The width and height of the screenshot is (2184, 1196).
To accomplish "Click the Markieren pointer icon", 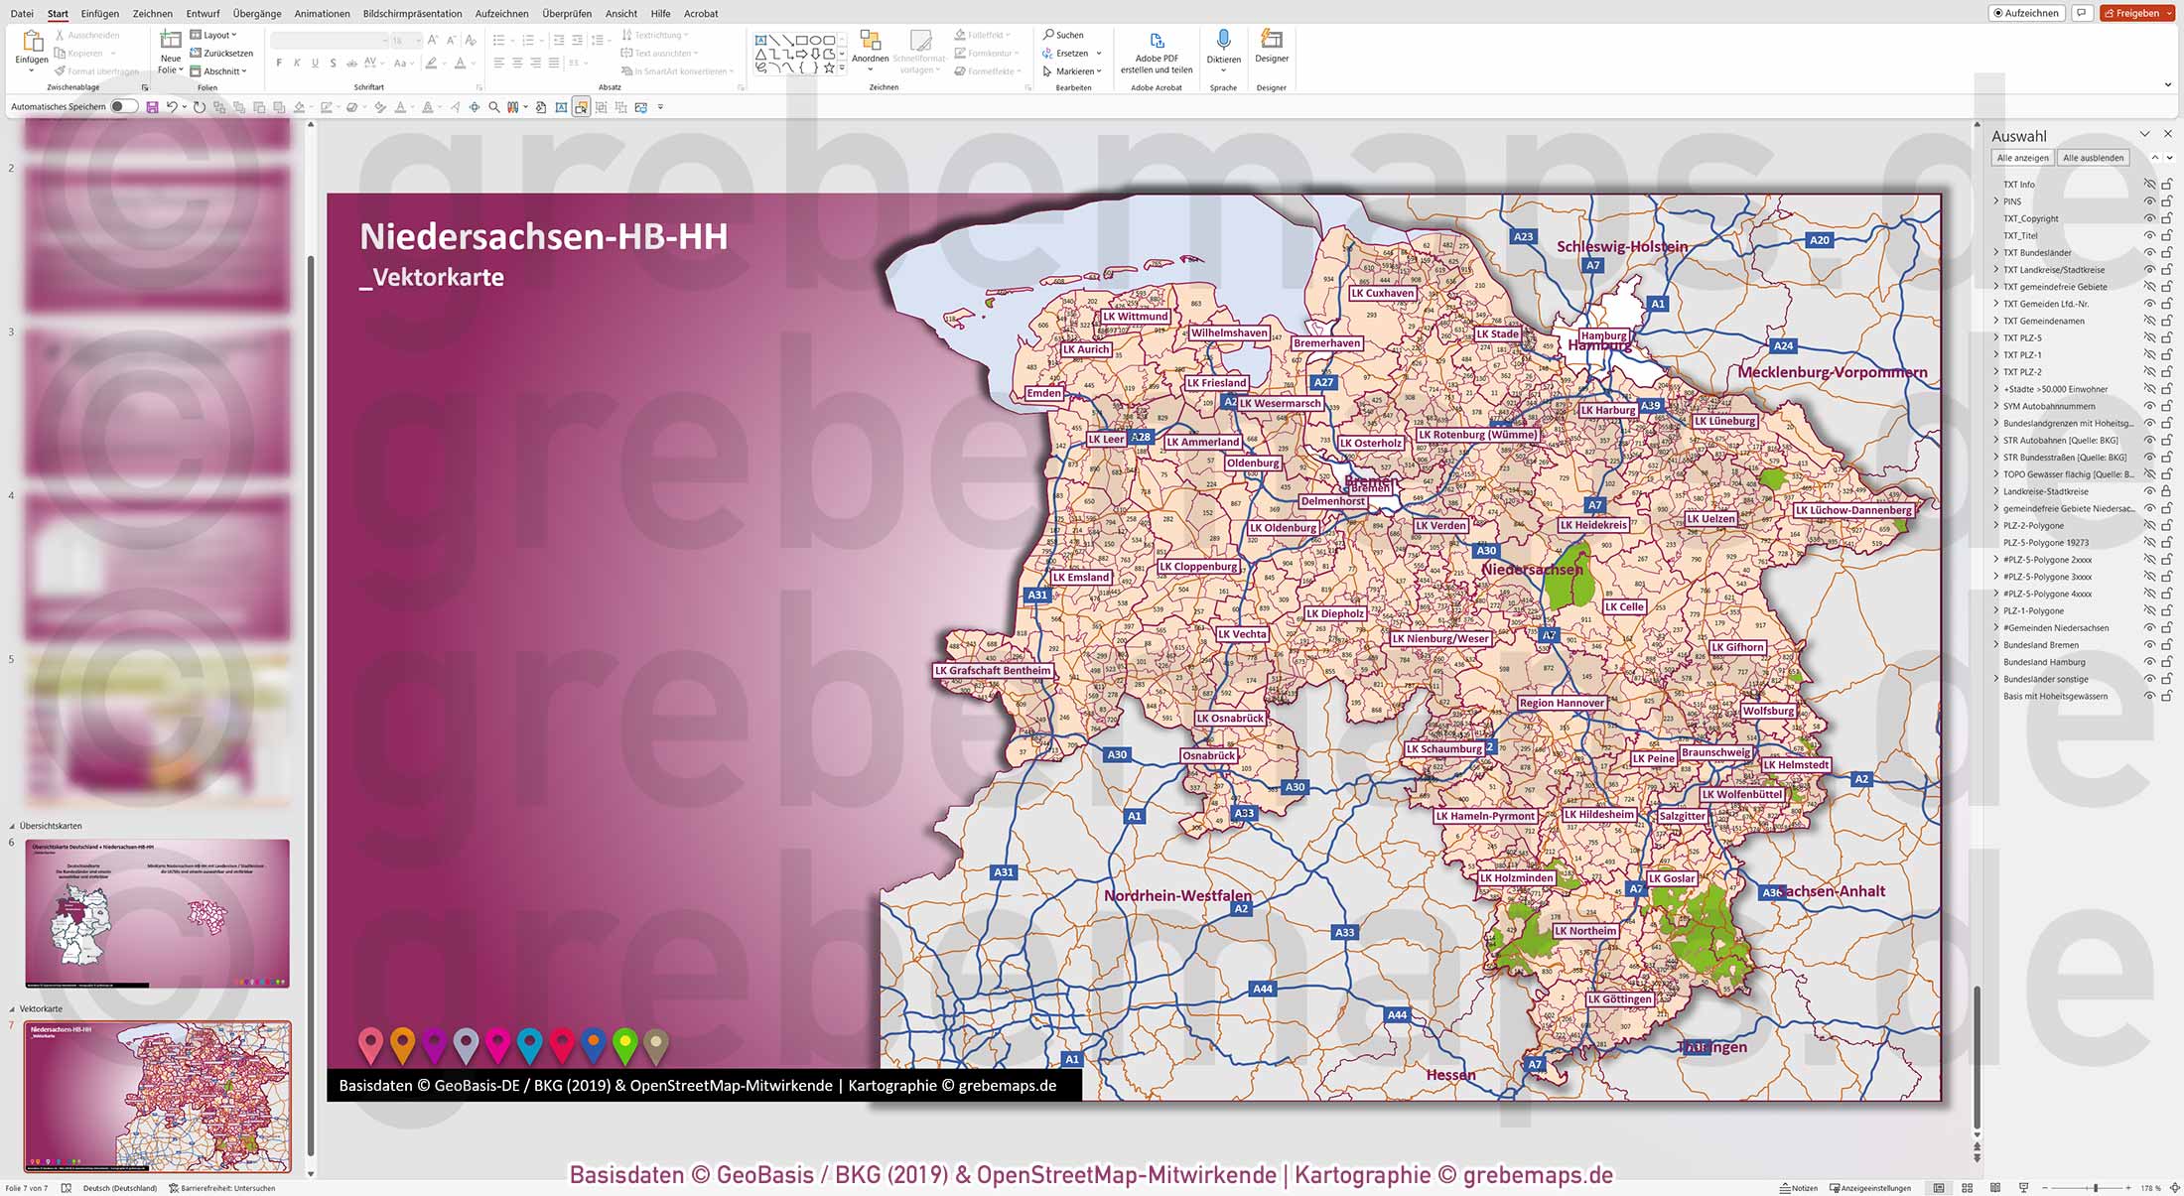I will point(1047,70).
